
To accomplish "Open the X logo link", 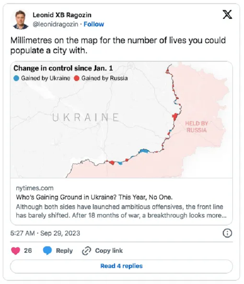I will [227, 15].
